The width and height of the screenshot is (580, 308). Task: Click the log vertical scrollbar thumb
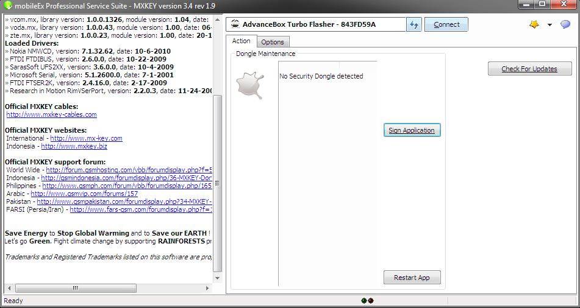click(x=218, y=183)
